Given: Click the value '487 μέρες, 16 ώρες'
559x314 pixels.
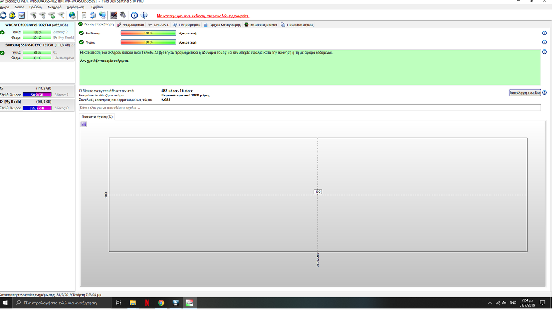Looking at the screenshot, I should 177,91.
